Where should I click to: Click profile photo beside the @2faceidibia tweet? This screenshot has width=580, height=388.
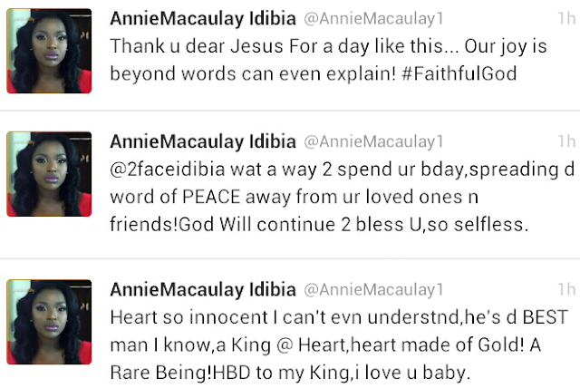pyautogui.click(x=49, y=172)
